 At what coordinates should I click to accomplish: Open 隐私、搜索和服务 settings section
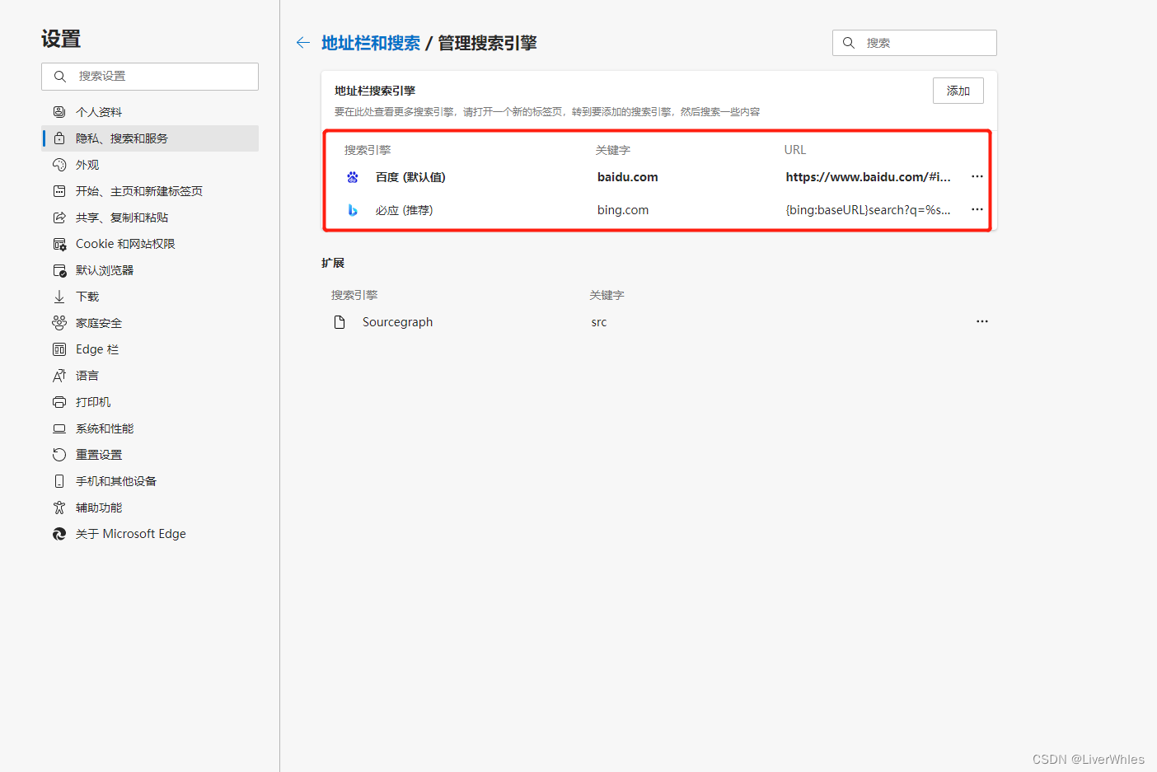150,138
